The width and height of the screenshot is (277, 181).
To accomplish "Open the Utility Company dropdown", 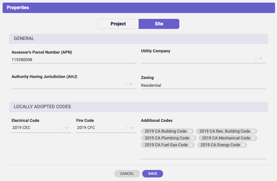I will click(261, 58).
